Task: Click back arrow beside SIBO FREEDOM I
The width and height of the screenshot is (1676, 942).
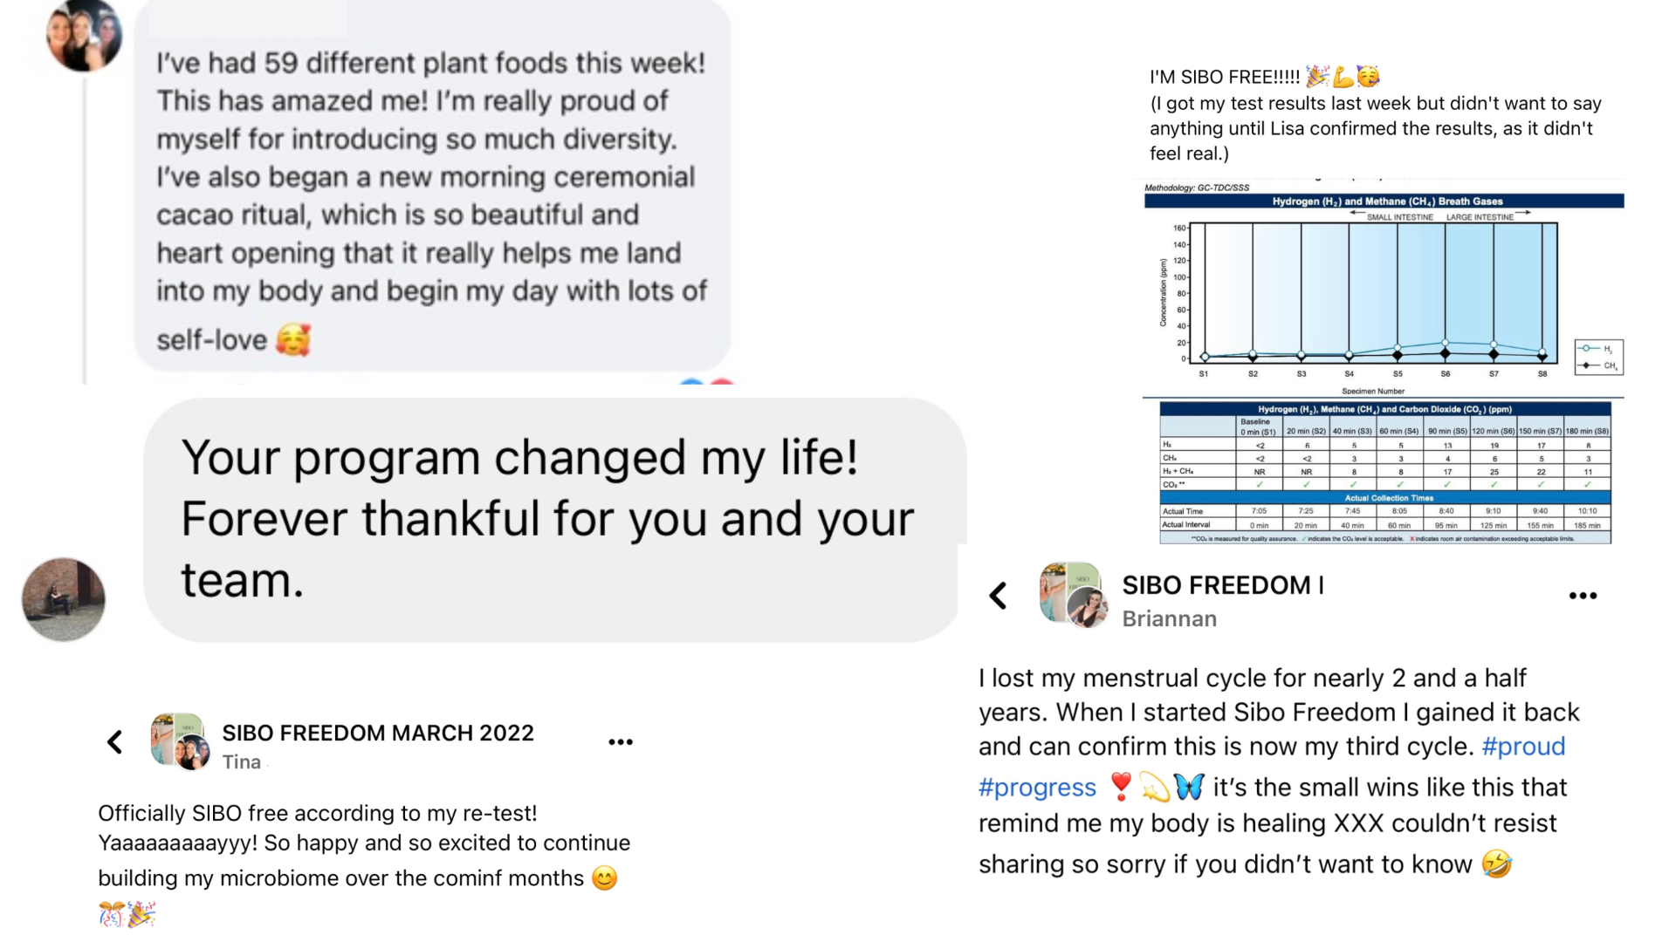Action: [x=998, y=596]
